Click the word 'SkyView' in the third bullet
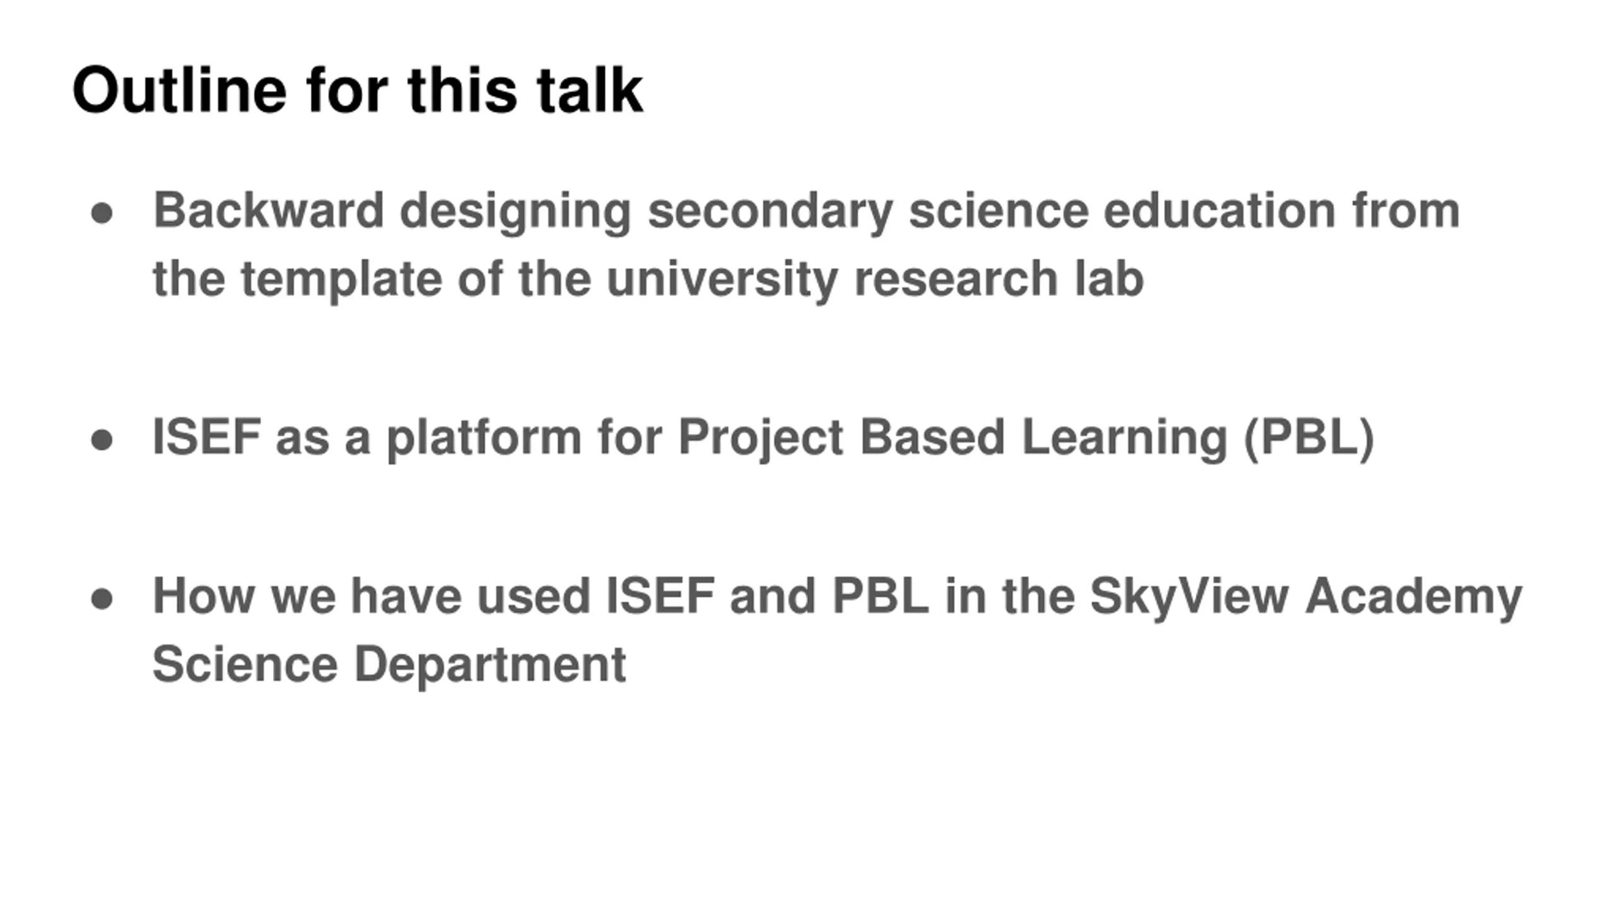The image size is (1618, 910). pyautogui.click(x=1189, y=597)
